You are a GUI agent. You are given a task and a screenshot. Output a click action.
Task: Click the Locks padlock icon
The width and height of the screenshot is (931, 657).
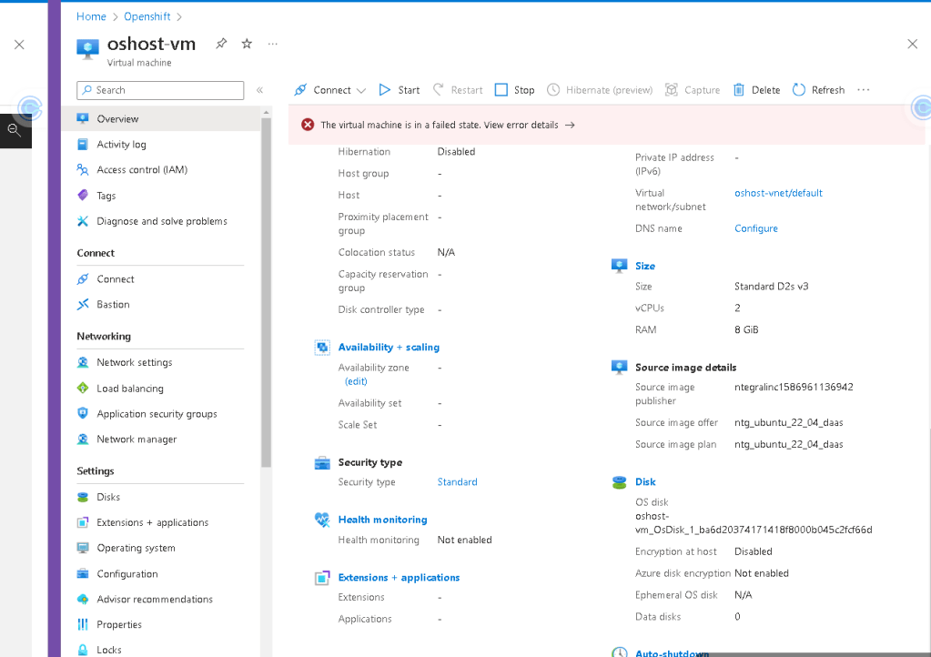[83, 650]
